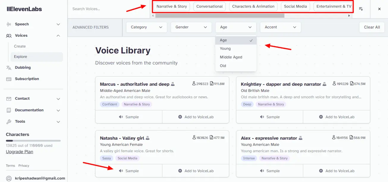The image size is (388, 182).
Task: Click the Characters usage progress bar
Action: coord(33,140)
